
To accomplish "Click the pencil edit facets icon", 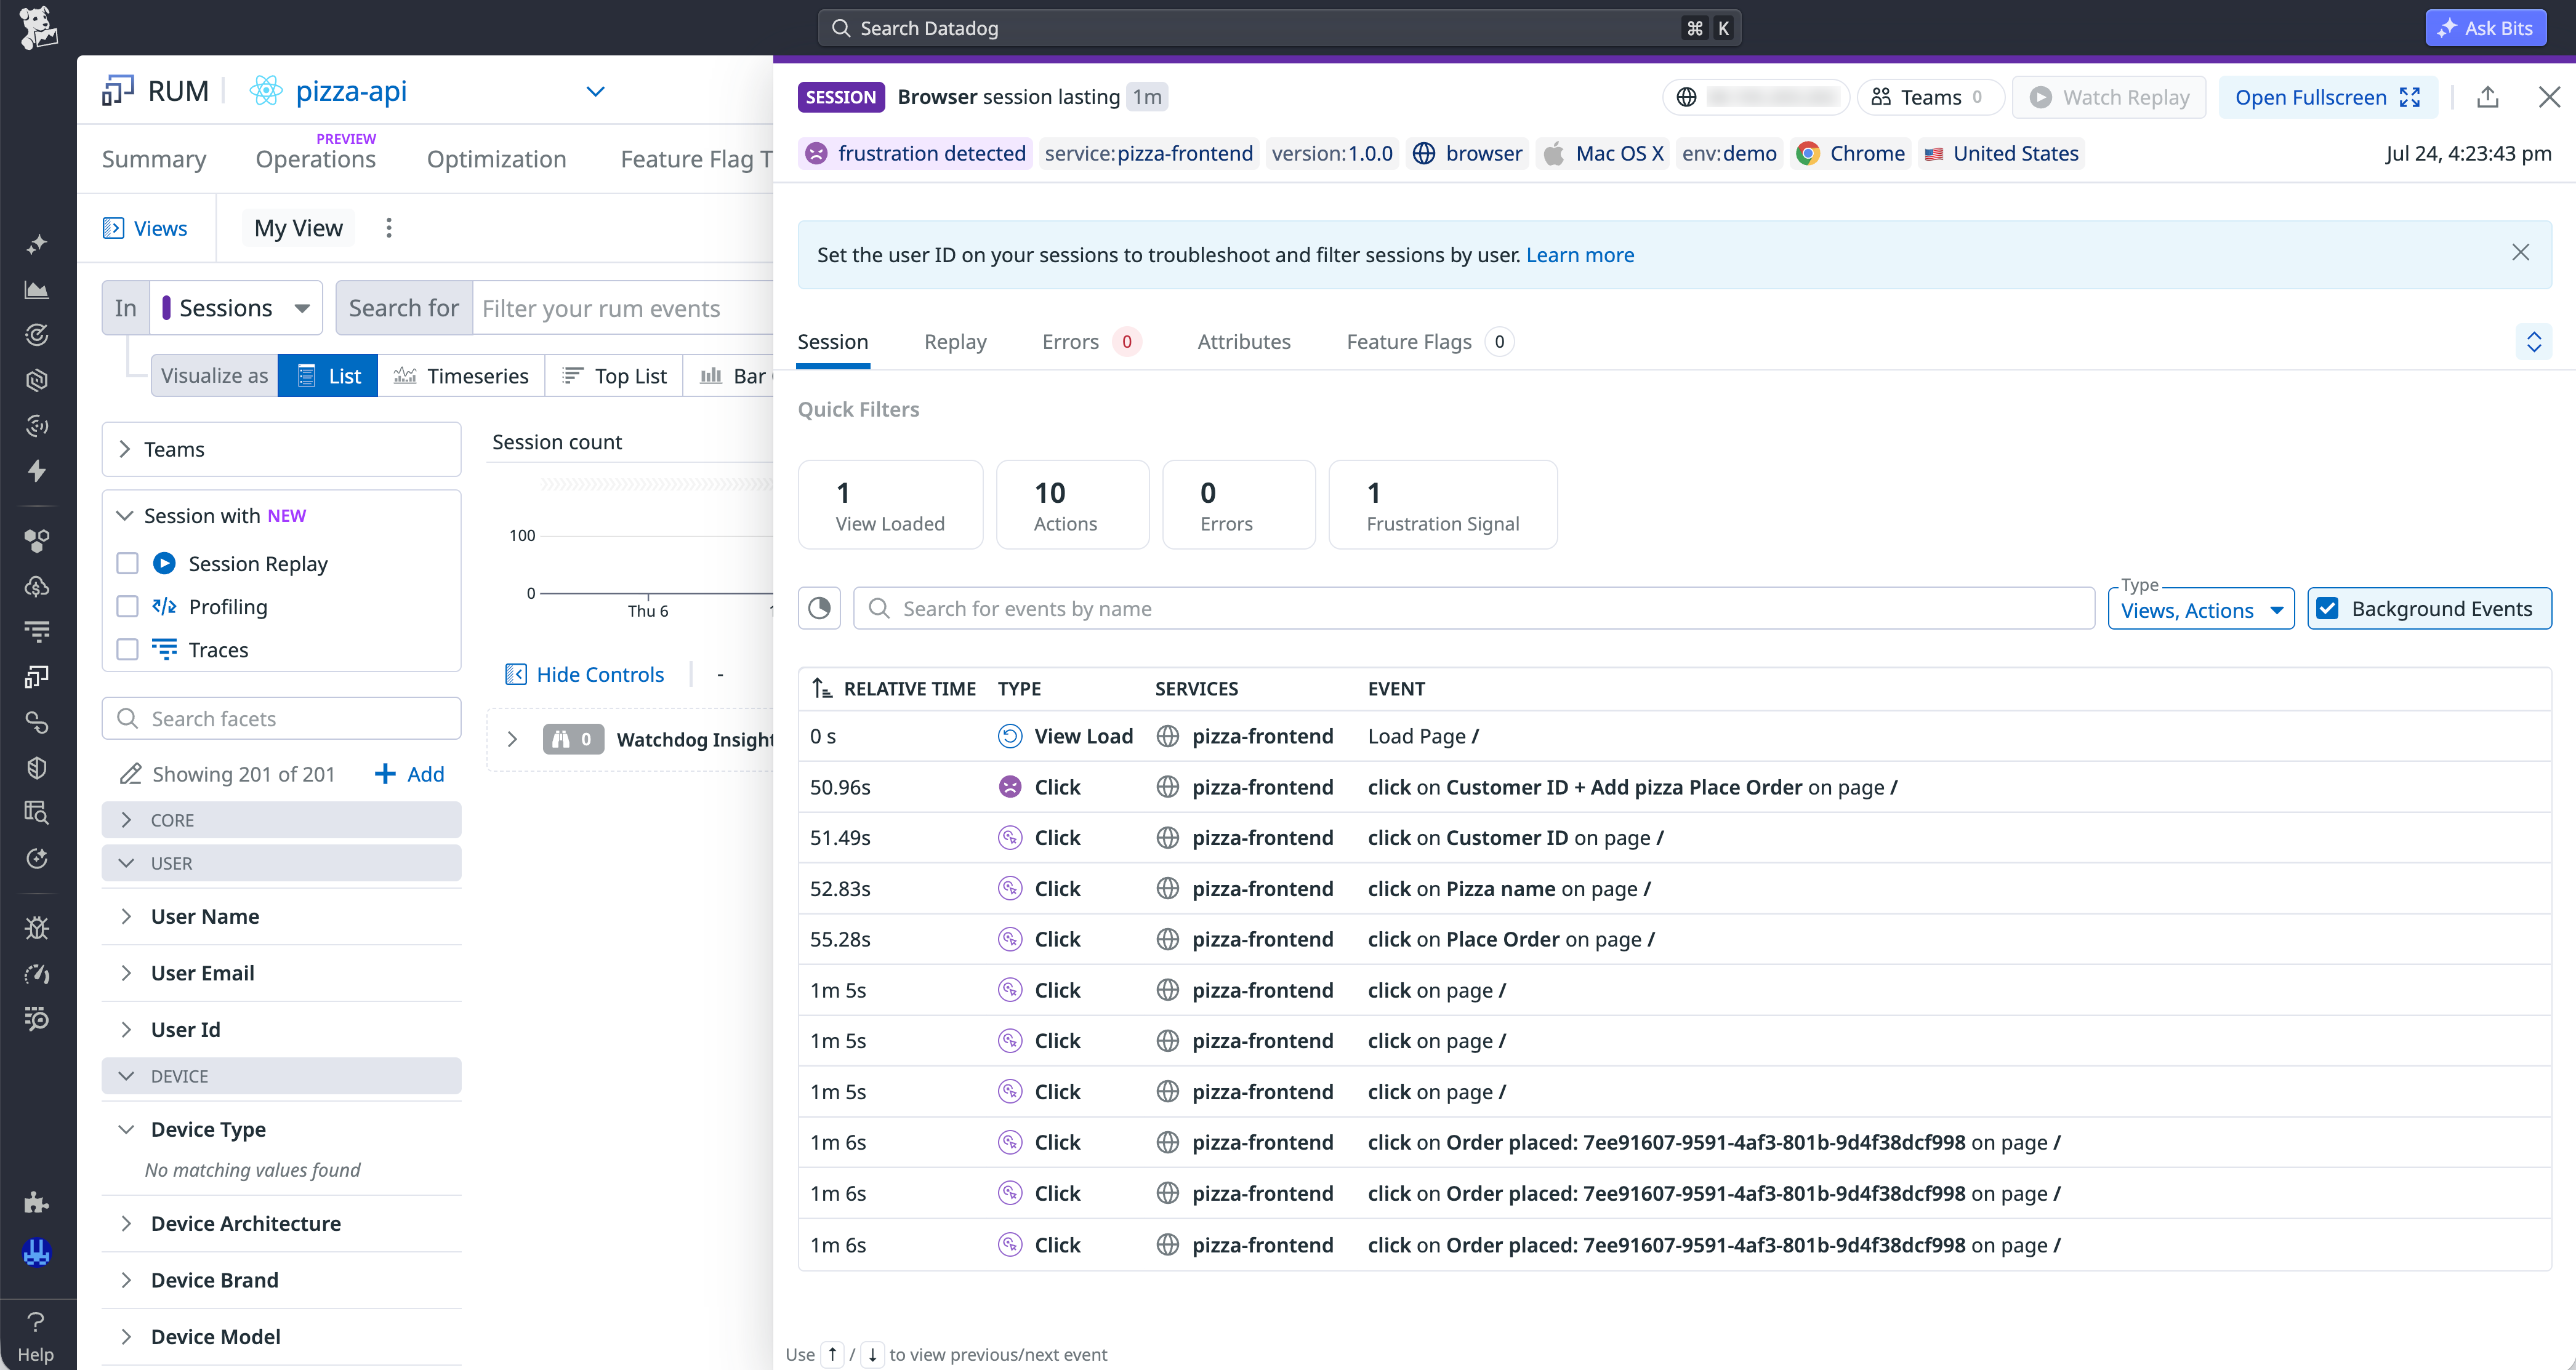I will pos(130,774).
